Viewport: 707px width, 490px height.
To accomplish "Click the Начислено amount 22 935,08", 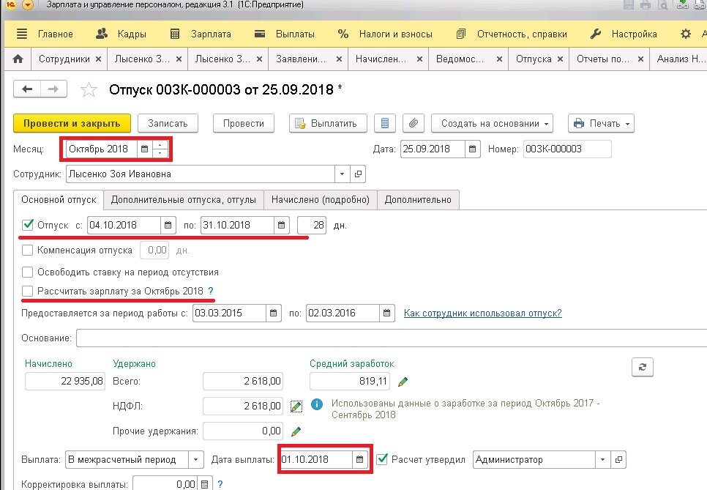I will pos(64,382).
